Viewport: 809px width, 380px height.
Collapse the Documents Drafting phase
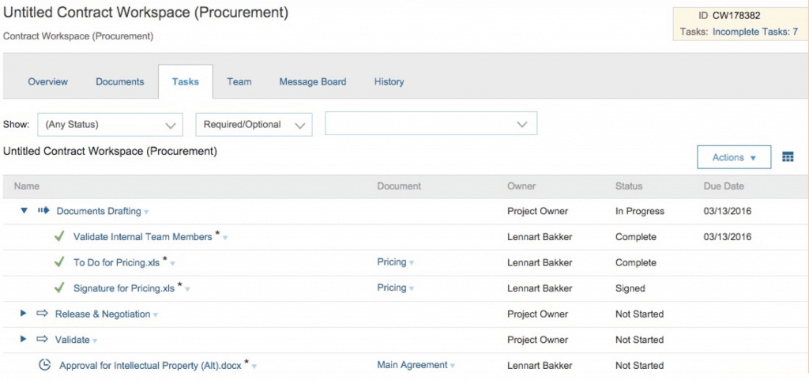pyautogui.click(x=24, y=211)
